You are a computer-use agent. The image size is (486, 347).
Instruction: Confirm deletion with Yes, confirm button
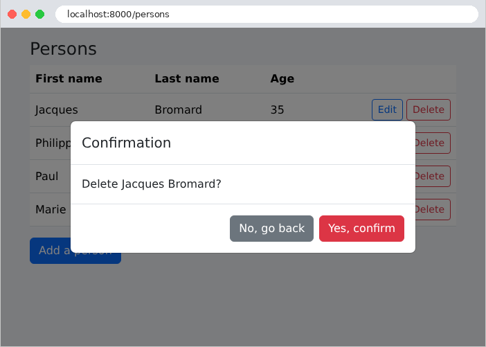click(x=361, y=229)
